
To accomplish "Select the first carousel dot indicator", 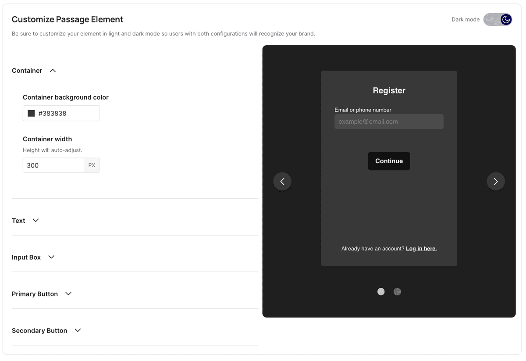I will [x=381, y=292].
